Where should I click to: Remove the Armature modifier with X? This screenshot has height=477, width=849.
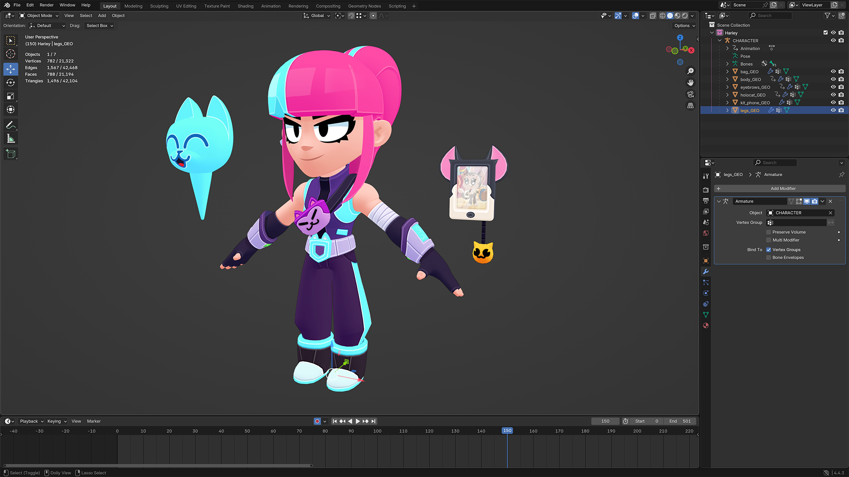(830, 201)
